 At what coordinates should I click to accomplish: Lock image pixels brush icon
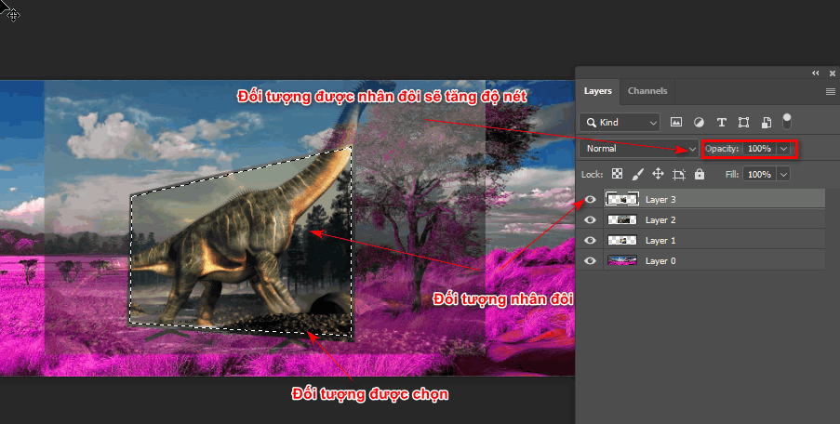point(637,174)
